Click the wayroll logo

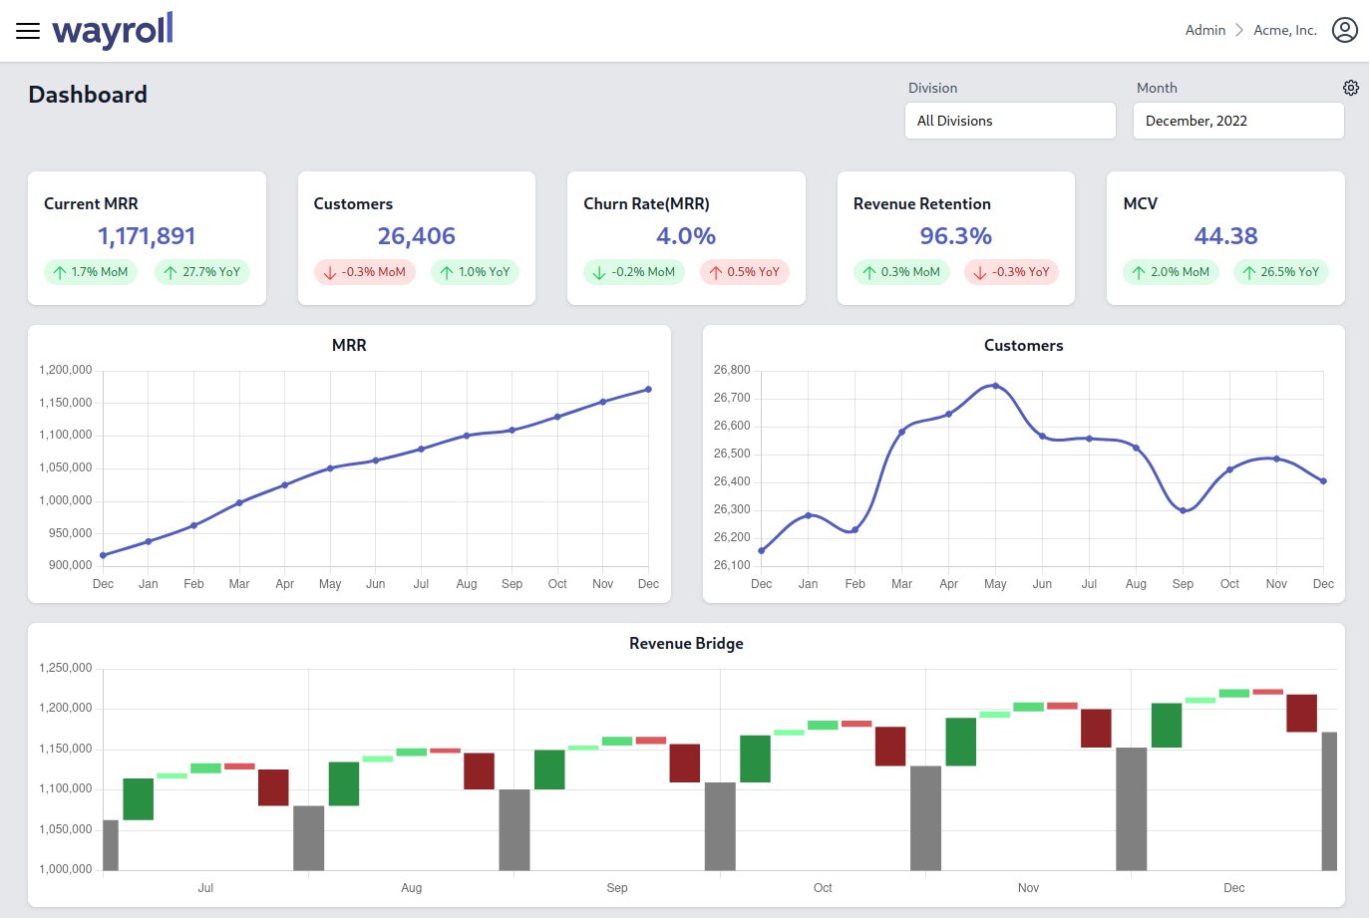(x=112, y=30)
